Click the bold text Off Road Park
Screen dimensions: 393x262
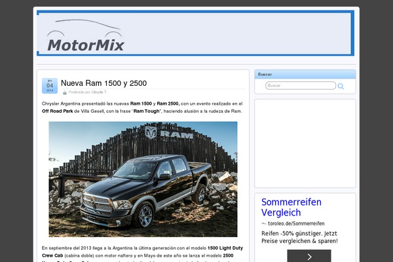pos(58,111)
